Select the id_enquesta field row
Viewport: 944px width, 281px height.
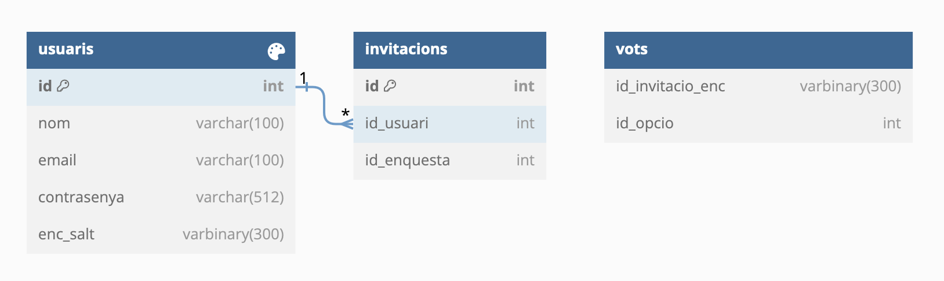pos(450,160)
